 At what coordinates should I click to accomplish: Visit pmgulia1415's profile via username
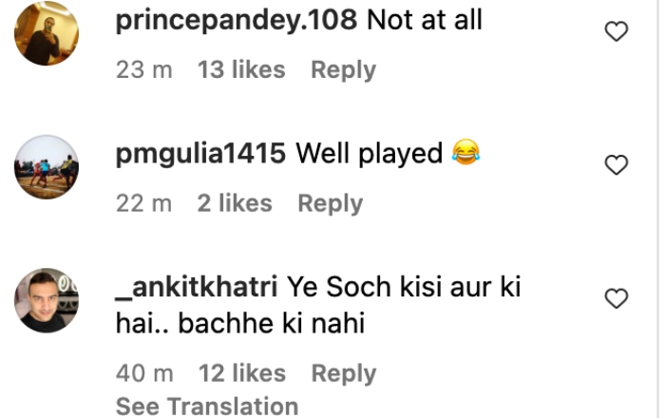pyautogui.click(x=200, y=153)
